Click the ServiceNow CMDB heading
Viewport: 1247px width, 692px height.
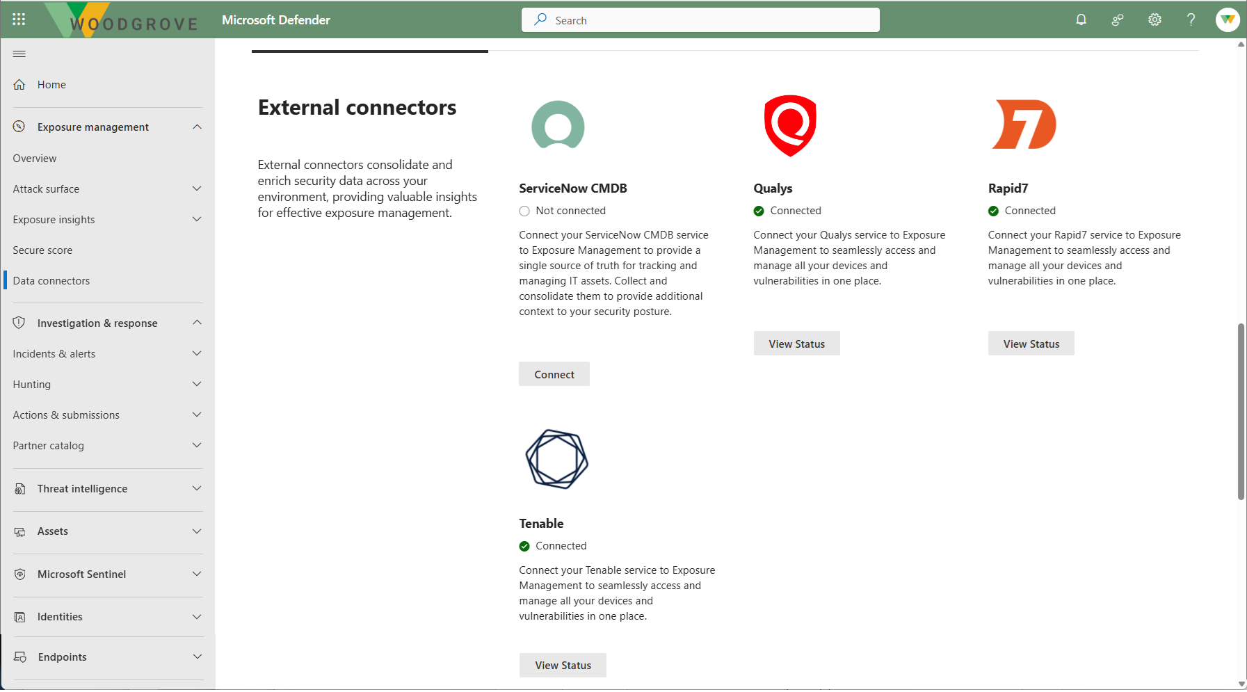point(573,188)
